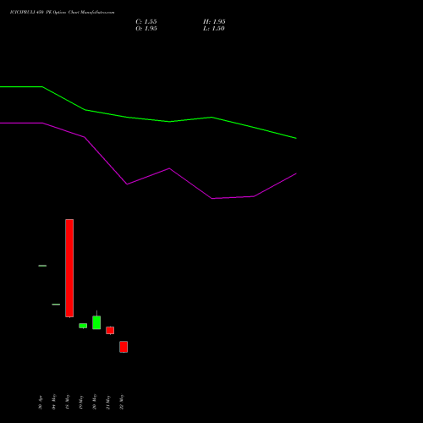
Task: Click the "30 Apr" date axis label
Action: pos(41,403)
